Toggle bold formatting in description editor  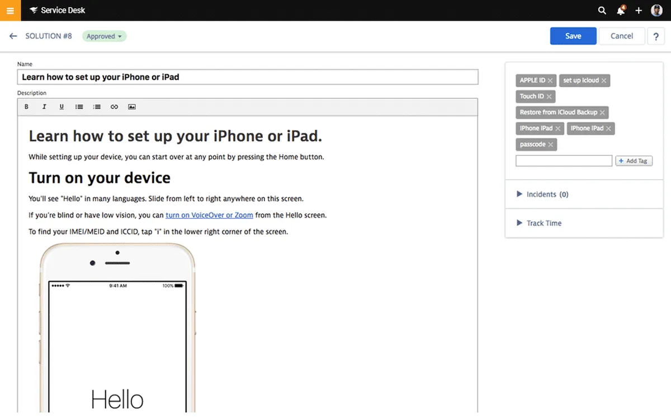26,107
